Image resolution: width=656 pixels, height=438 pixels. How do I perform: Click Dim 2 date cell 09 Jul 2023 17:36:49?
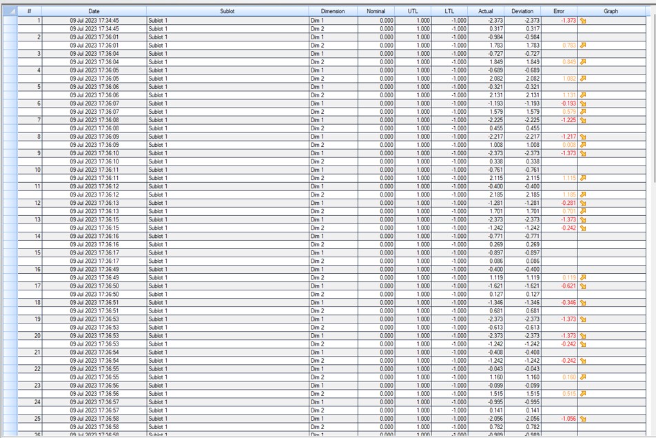[94, 277]
